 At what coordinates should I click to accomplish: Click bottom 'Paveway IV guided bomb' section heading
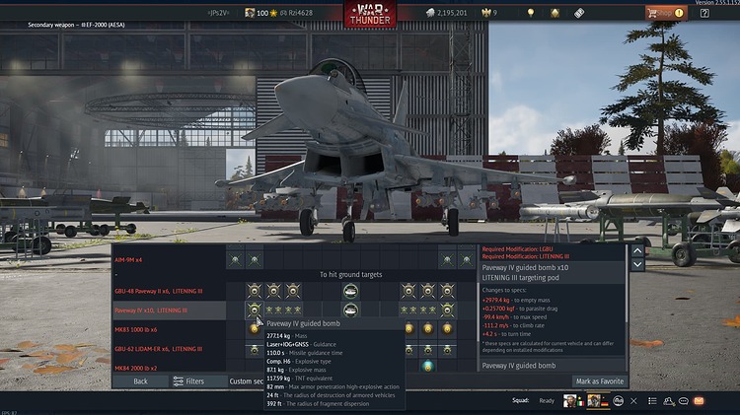tap(519, 366)
